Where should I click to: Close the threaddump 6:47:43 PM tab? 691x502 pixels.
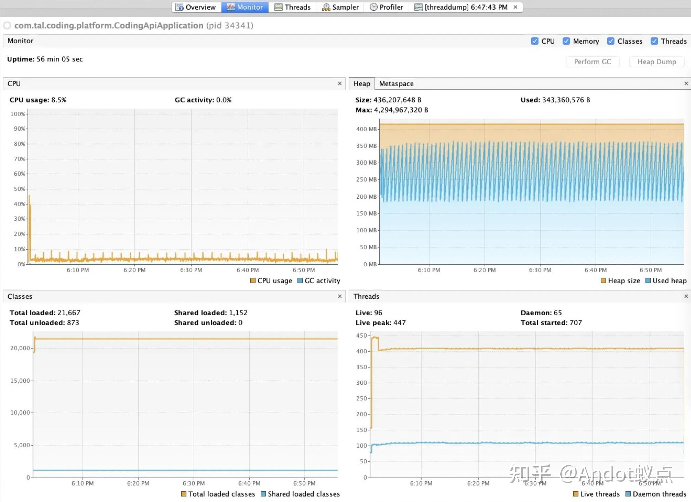[516, 7]
